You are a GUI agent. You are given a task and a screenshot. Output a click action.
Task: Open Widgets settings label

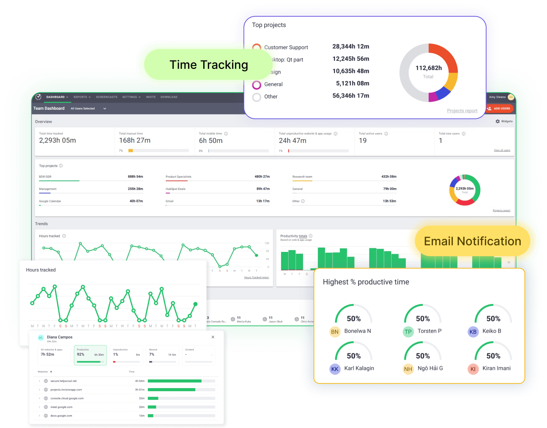507,121
